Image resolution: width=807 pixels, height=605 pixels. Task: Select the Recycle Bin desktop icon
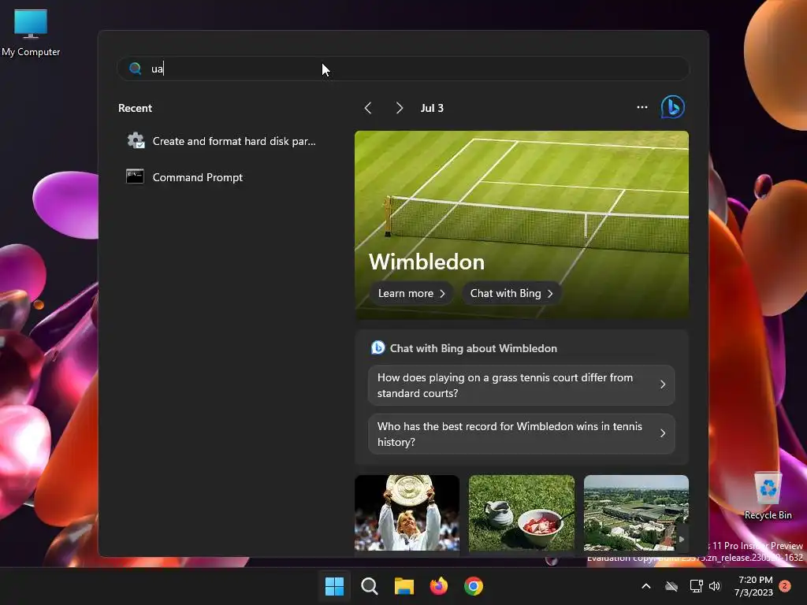[x=768, y=496]
